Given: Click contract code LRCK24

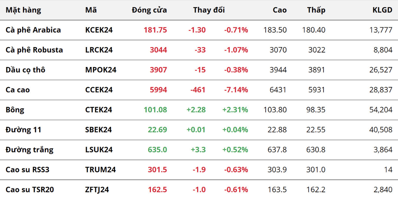Looking at the screenshot, I should (x=99, y=50).
